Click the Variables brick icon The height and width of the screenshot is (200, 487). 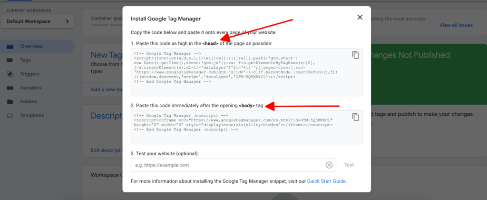coord(10,88)
